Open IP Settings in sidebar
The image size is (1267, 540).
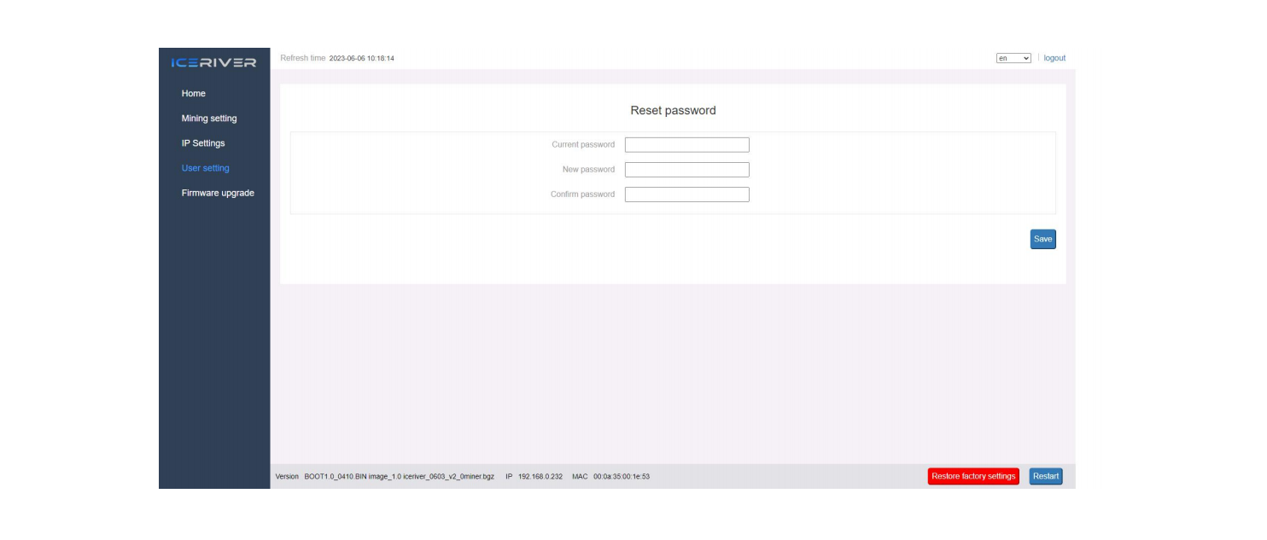click(203, 143)
